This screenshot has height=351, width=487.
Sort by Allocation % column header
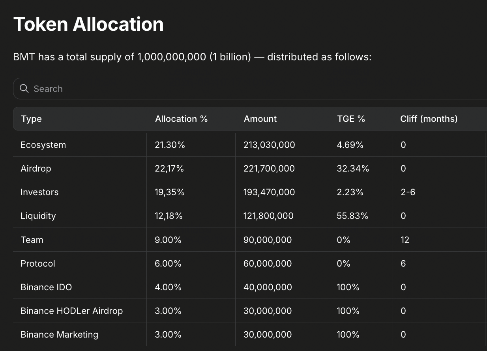click(x=181, y=119)
